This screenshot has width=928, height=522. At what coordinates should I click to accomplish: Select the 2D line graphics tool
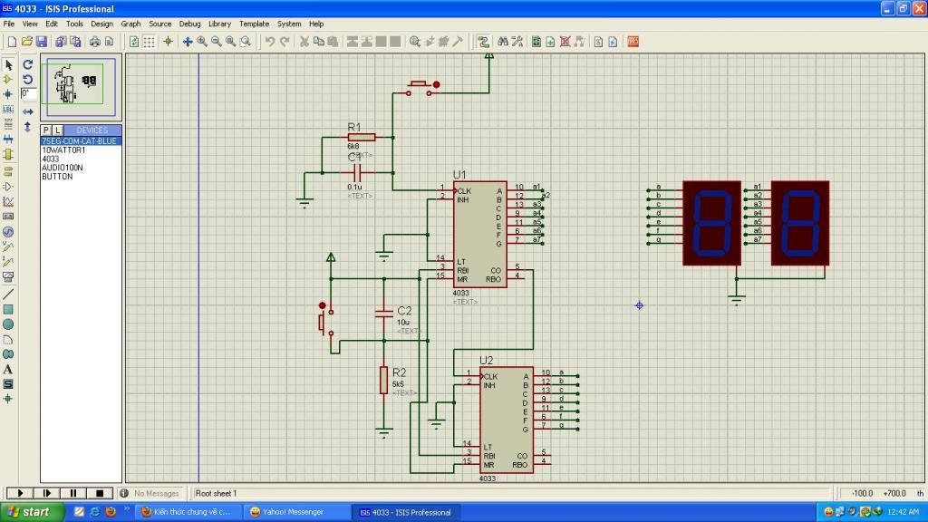tap(8, 295)
